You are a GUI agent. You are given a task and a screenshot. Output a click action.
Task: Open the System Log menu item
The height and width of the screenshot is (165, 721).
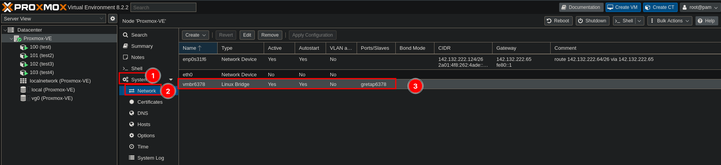149,158
